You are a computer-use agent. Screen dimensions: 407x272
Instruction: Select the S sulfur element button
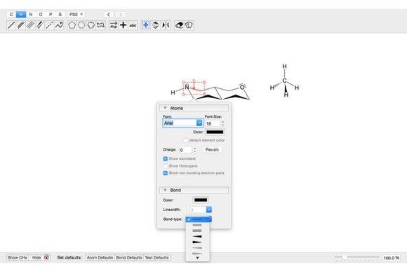[x=60, y=14]
